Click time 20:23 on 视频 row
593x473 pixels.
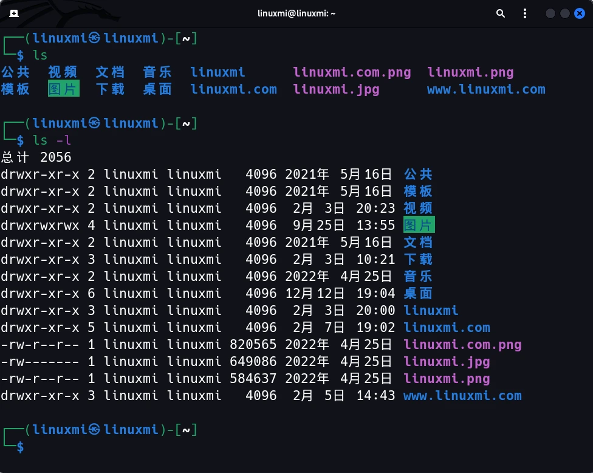point(375,208)
